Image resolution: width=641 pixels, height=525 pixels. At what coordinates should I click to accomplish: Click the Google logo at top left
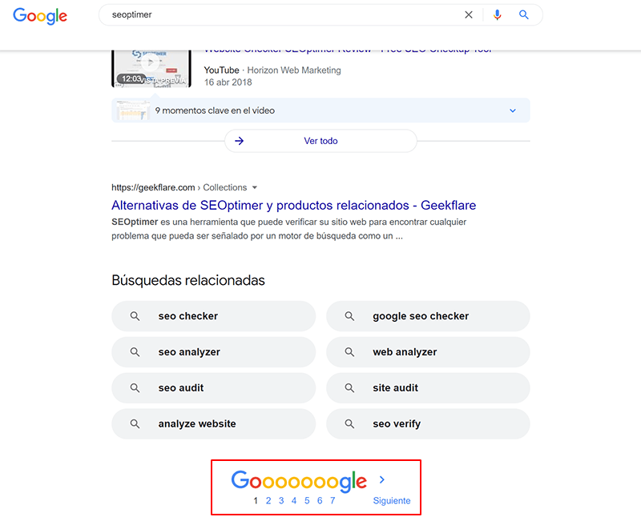[39, 15]
